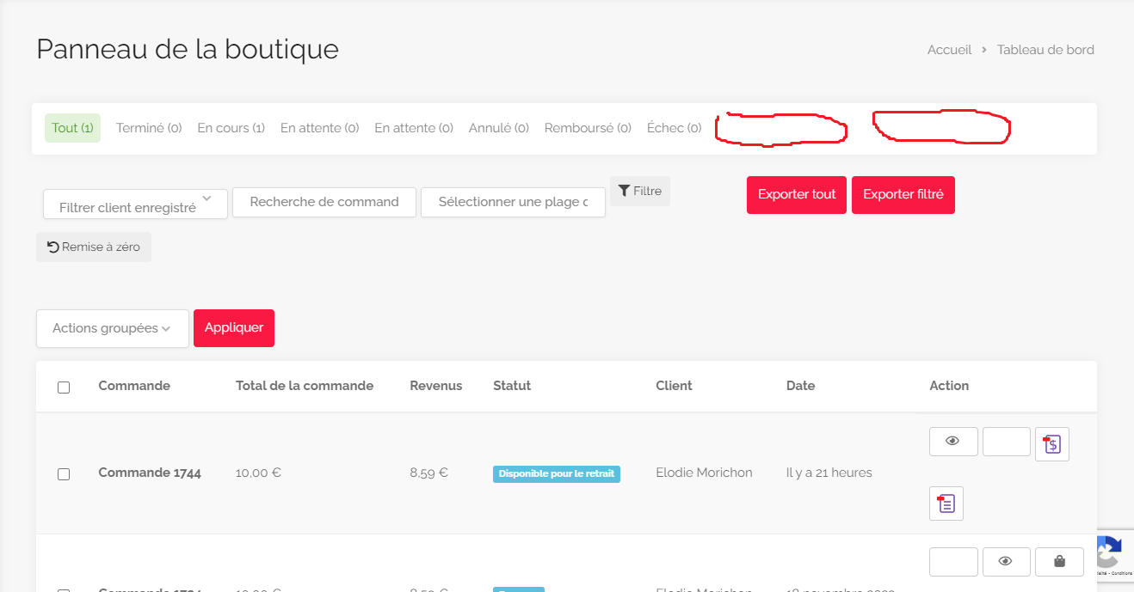Click the Il y a 21 heures date
Viewport: 1134px width, 592px height.
tap(829, 473)
